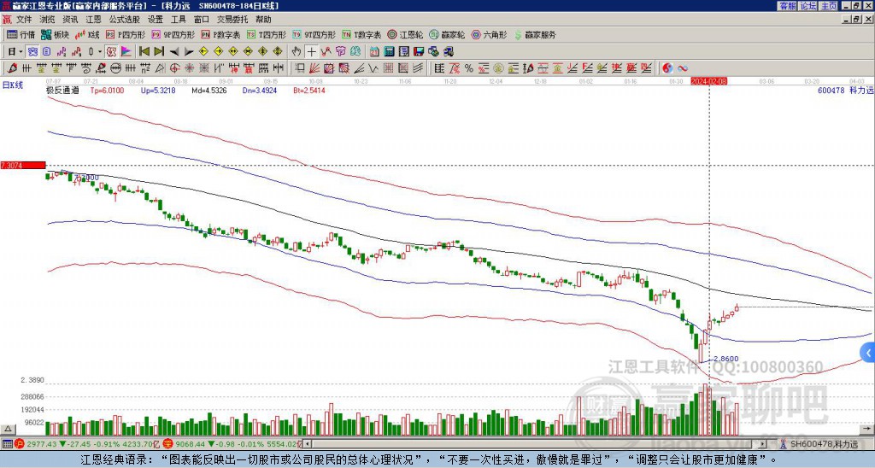This screenshot has height=468, width=875.
Task: Step back with the black left arrow
Action: point(174,52)
